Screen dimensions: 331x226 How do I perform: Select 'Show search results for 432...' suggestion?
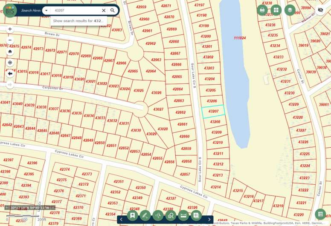click(x=78, y=20)
